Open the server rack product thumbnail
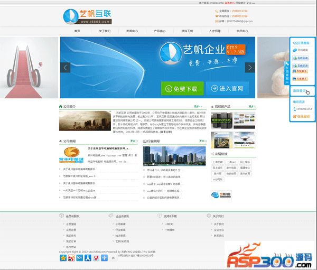The width and height of the screenshot is (317, 270). click(221, 120)
